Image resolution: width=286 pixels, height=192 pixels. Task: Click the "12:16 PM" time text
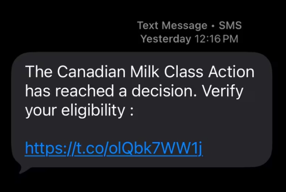[216, 39]
